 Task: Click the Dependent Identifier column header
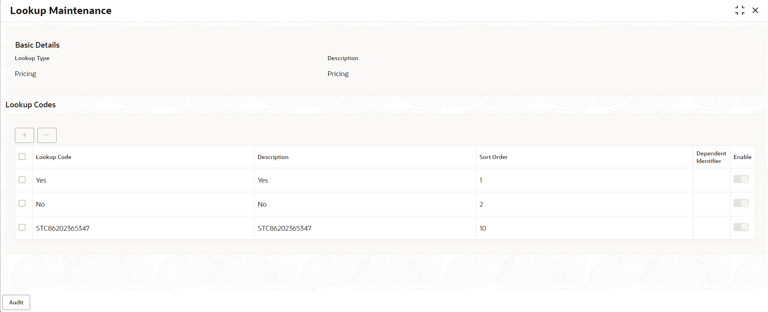(711, 157)
